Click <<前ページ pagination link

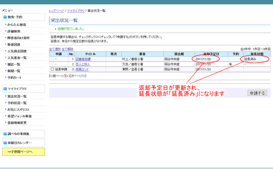tap(57, 76)
